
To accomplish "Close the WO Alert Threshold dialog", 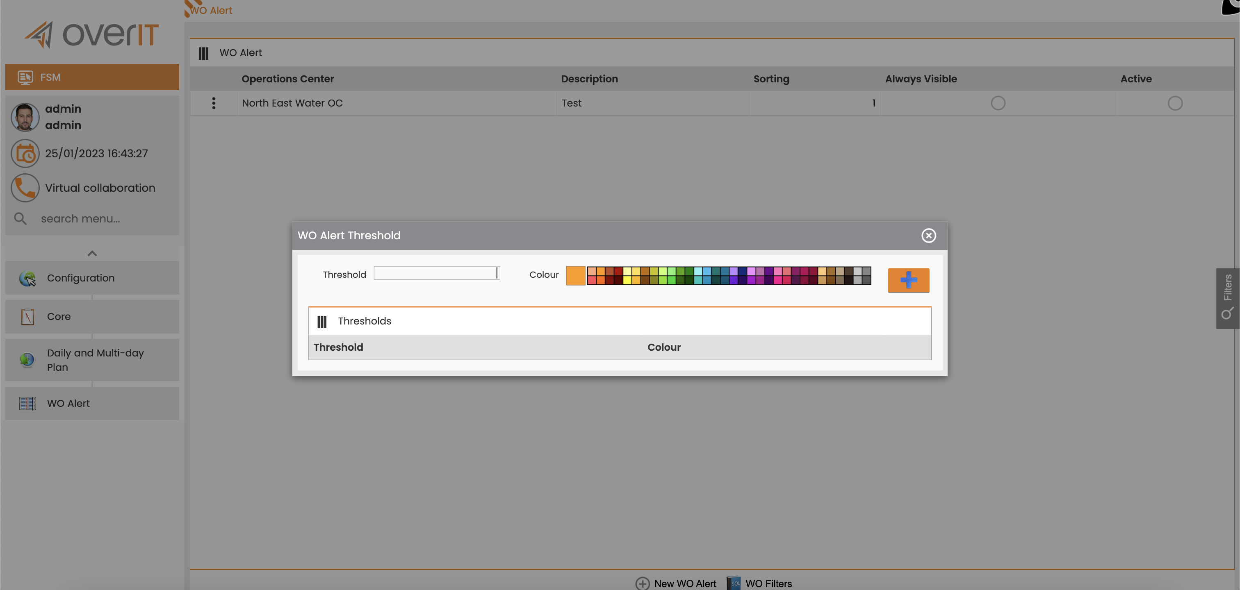I will pyautogui.click(x=928, y=236).
